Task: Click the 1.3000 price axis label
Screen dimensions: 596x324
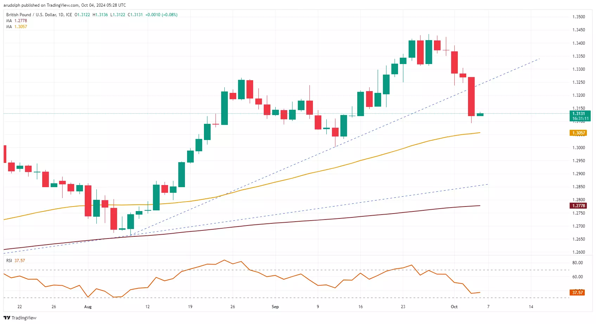Action: coord(579,148)
